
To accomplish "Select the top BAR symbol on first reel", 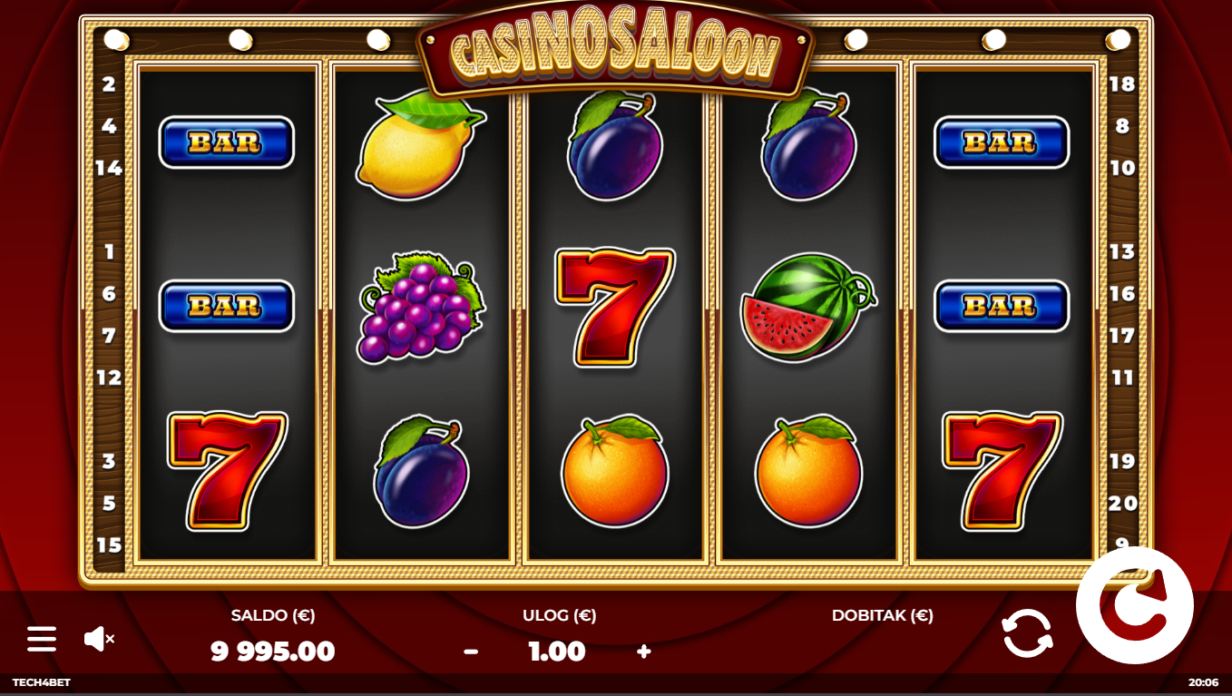I will click(x=227, y=142).
